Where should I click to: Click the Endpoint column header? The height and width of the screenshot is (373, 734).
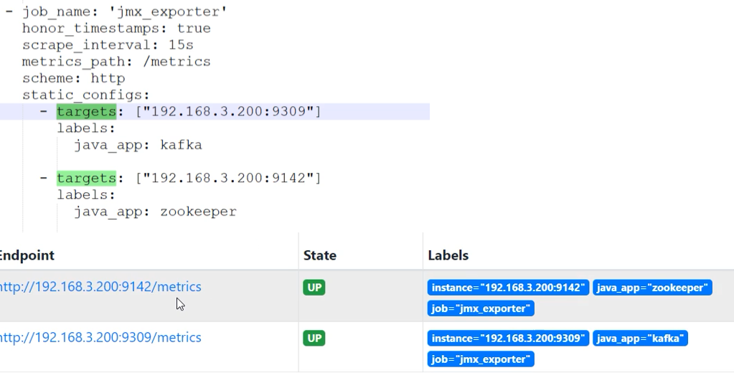click(x=27, y=255)
